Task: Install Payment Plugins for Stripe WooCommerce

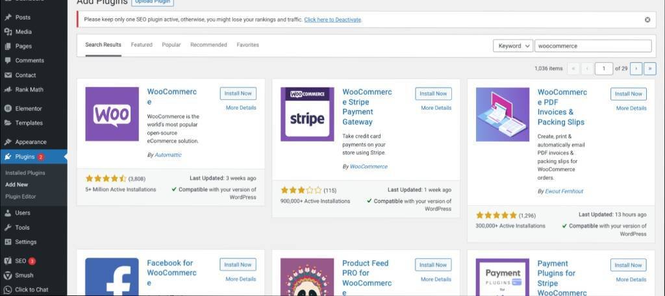Action: coord(629,265)
